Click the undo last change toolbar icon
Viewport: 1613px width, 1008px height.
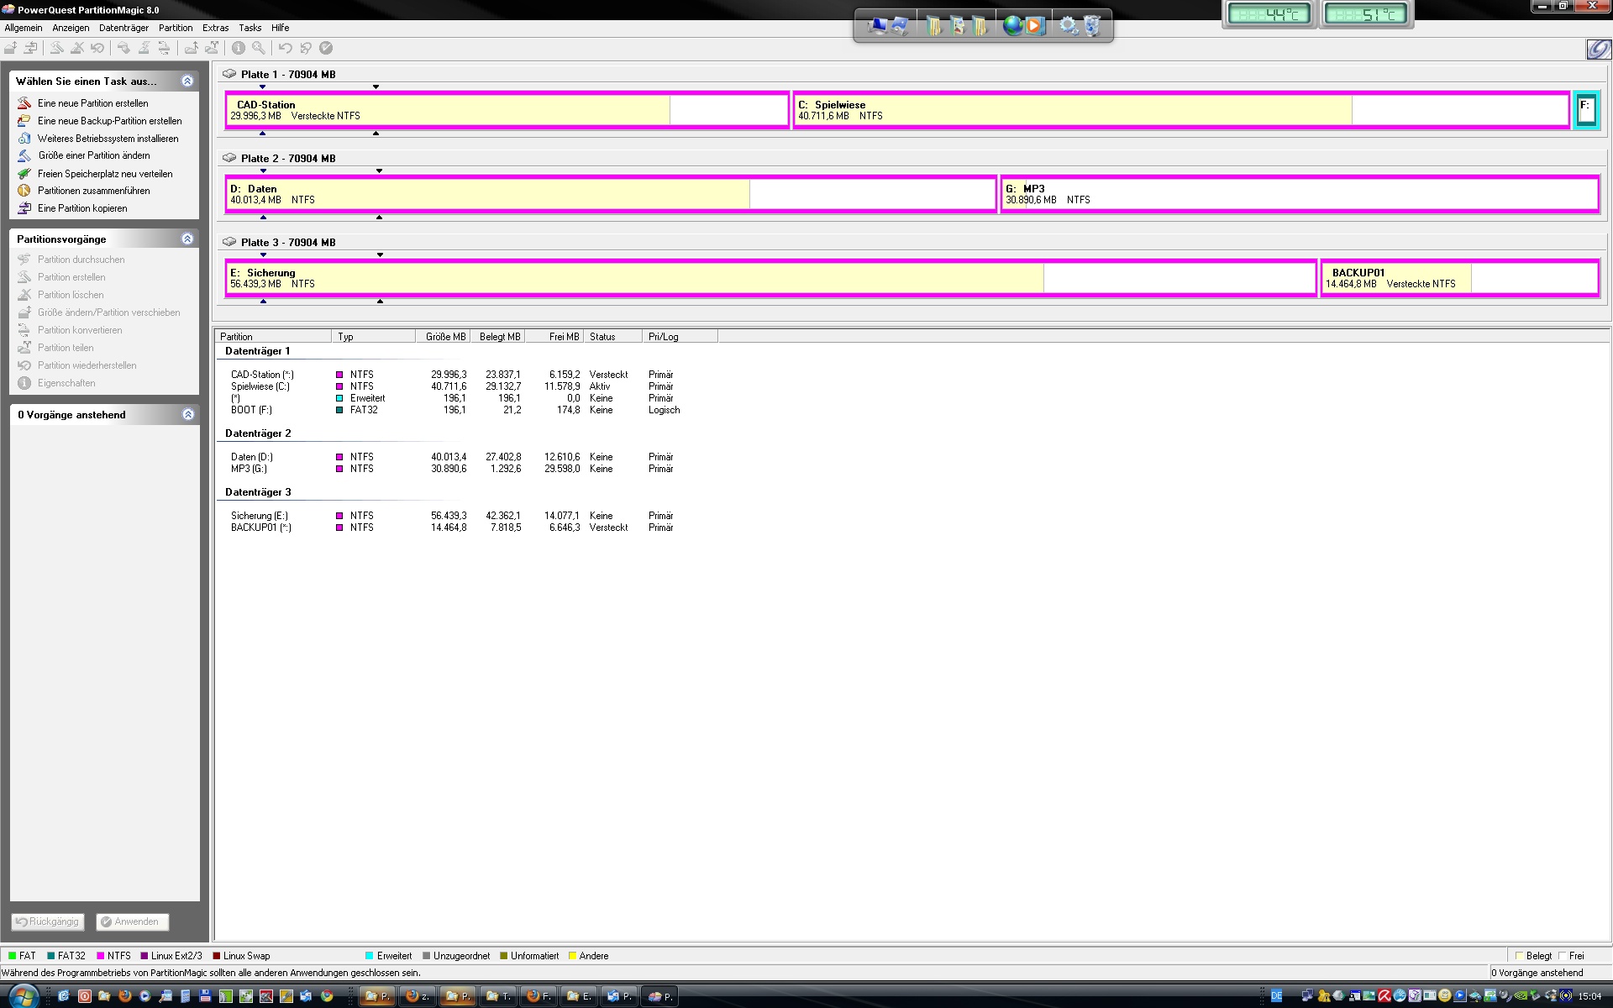click(285, 48)
